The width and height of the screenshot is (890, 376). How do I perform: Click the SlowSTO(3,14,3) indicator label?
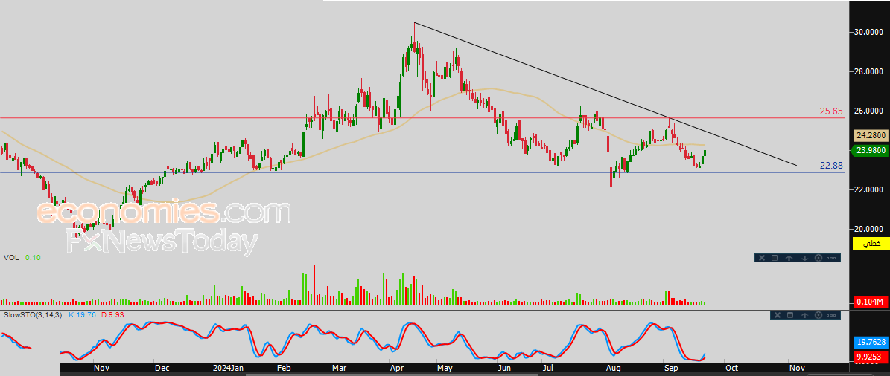coord(34,314)
